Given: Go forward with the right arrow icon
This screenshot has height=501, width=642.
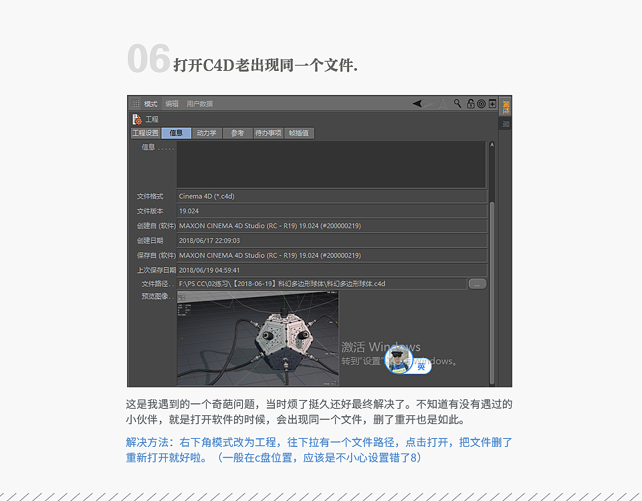Looking at the screenshot, I should 428,104.
